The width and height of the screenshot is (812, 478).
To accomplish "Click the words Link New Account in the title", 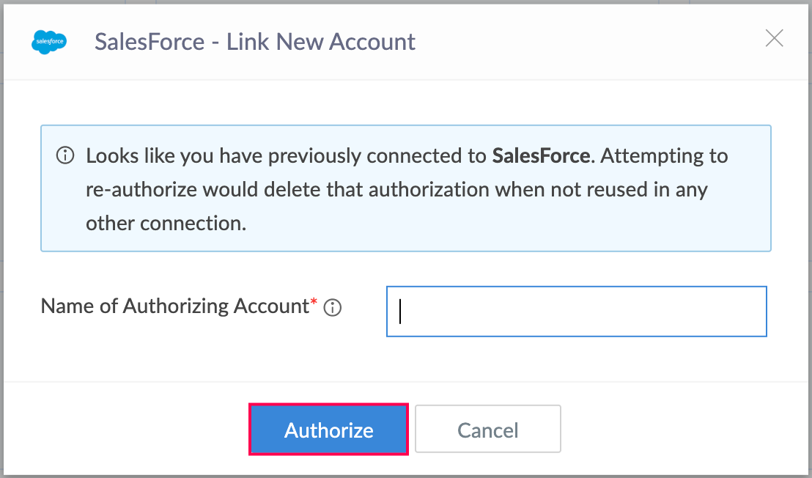I will point(321,42).
